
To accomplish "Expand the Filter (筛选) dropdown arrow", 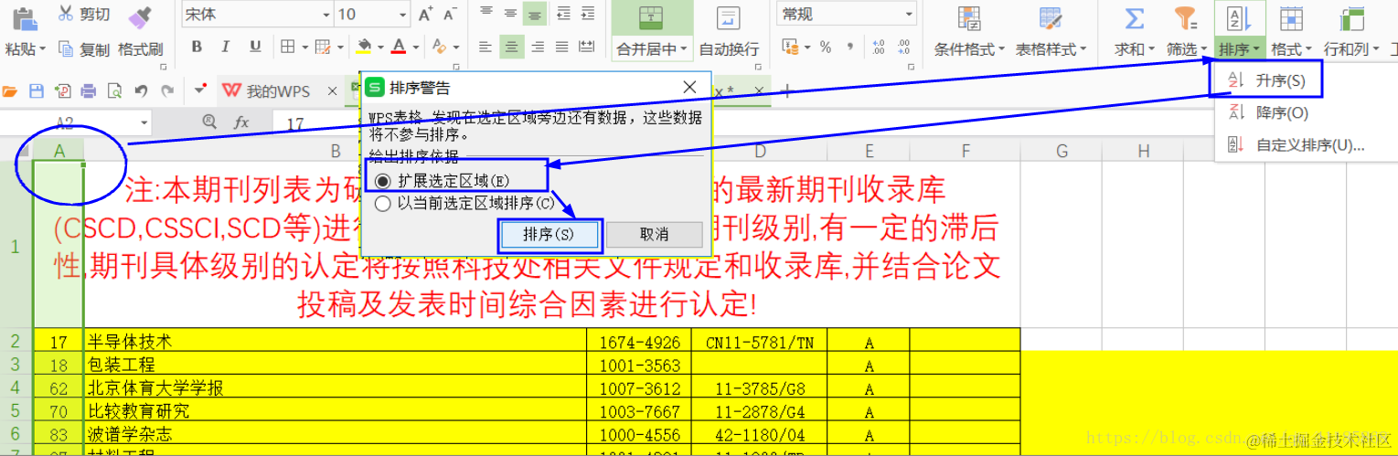I will point(1203,49).
